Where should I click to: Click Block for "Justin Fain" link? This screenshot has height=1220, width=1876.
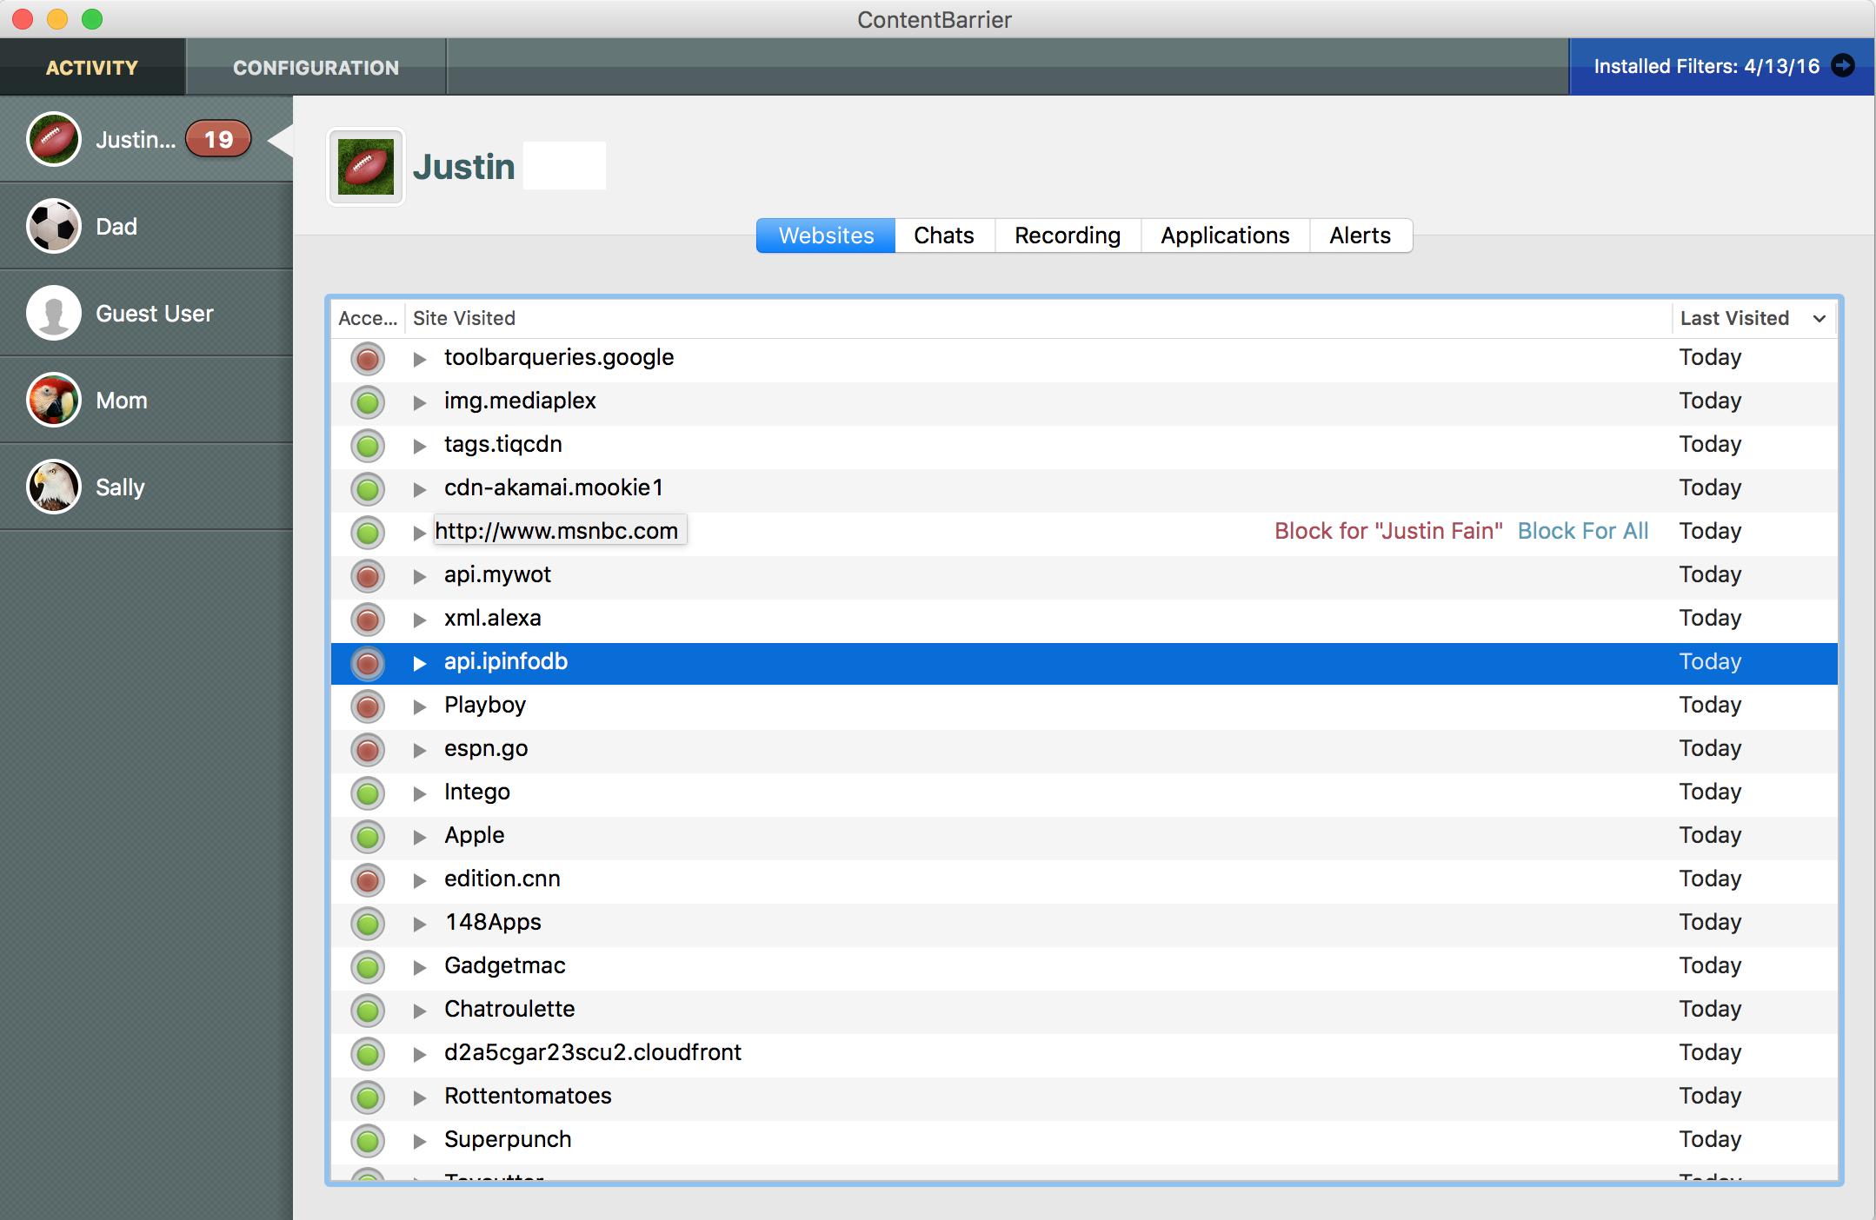pos(1388,531)
